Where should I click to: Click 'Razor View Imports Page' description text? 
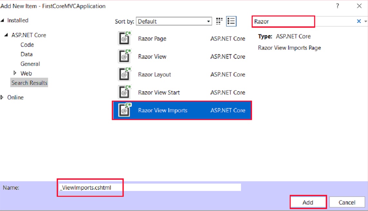pyautogui.click(x=289, y=48)
